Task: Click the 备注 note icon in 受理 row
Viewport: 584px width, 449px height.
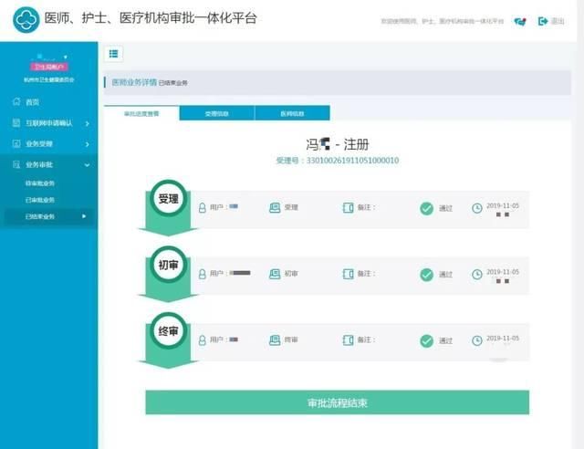Action: click(348, 207)
